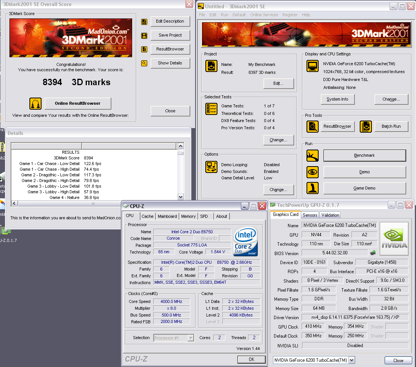This screenshot has height=367, width=416.
Task: Open the File menu in 3DMark2001 SE
Action: (202, 15)
